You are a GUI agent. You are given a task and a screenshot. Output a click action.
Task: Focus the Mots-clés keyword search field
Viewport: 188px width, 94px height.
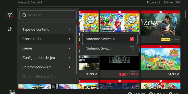pyautogui.click(x=48, y=15)
